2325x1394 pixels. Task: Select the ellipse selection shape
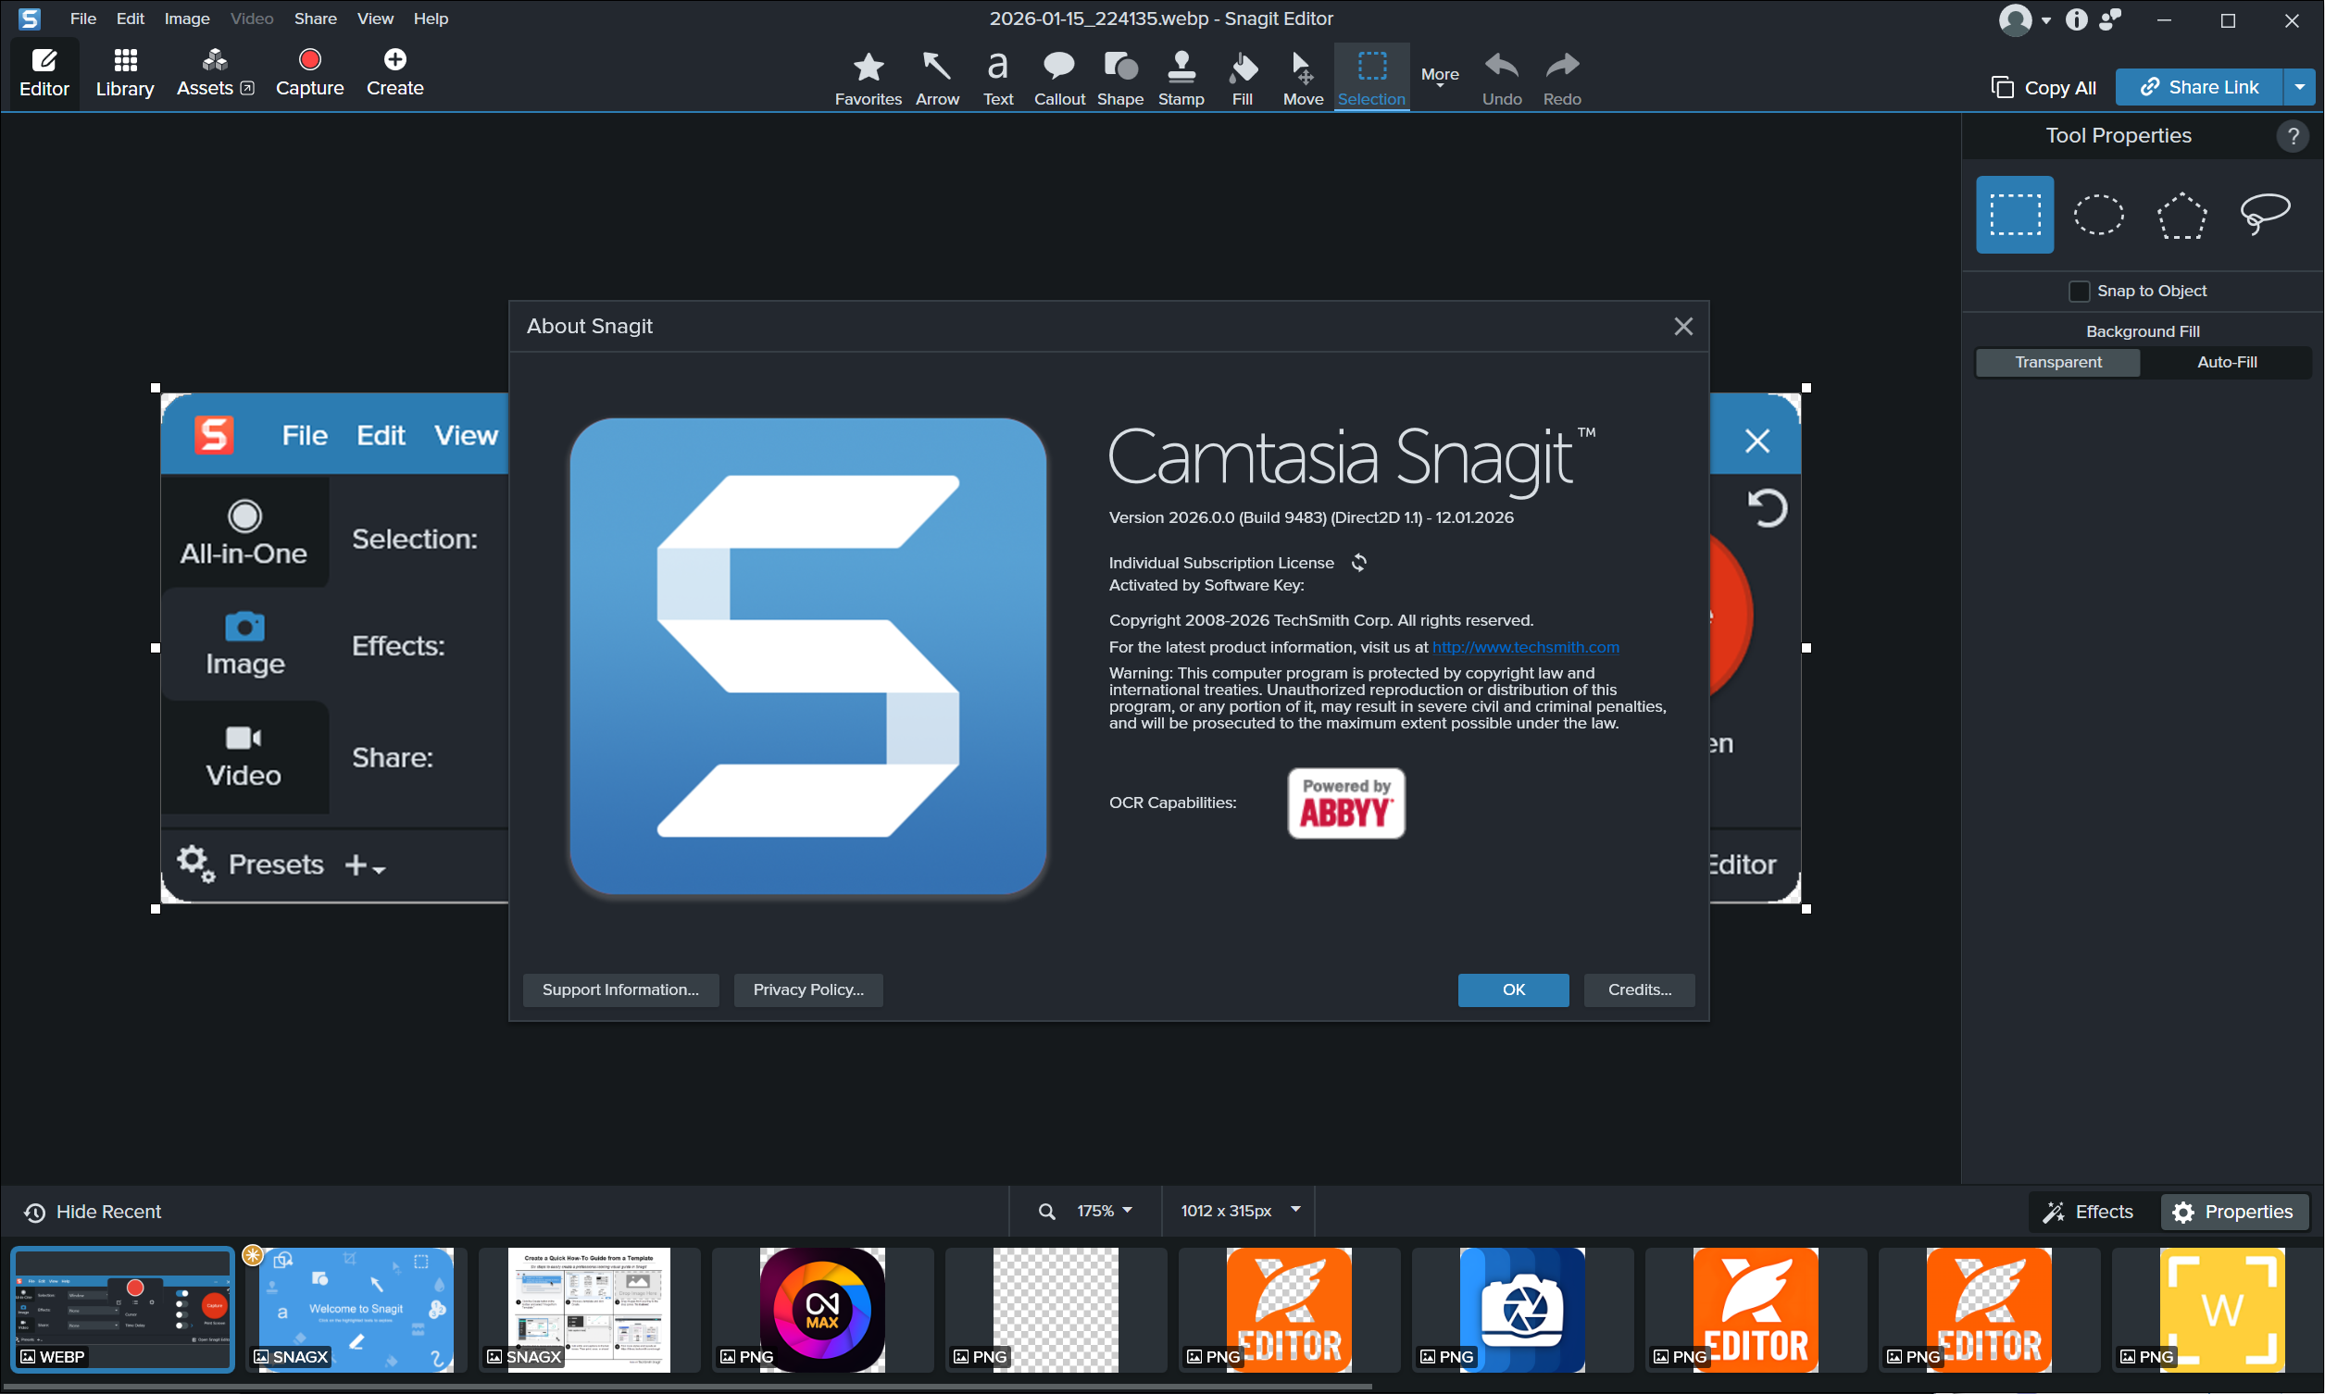click(2097, 215)
